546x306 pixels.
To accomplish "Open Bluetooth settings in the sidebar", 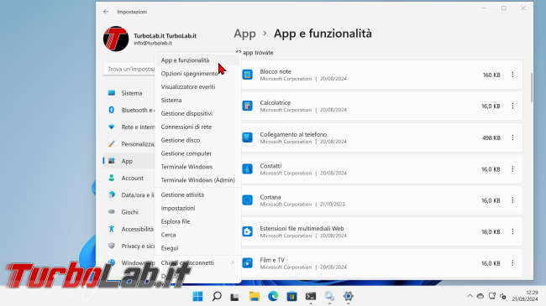I will [x=129, y=110].
